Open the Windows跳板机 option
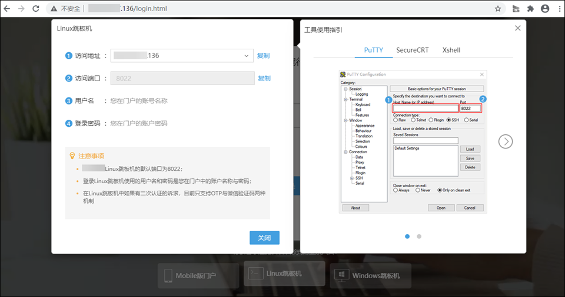The width and height of the screenshot is (565, 297). (x=367, y=275)
